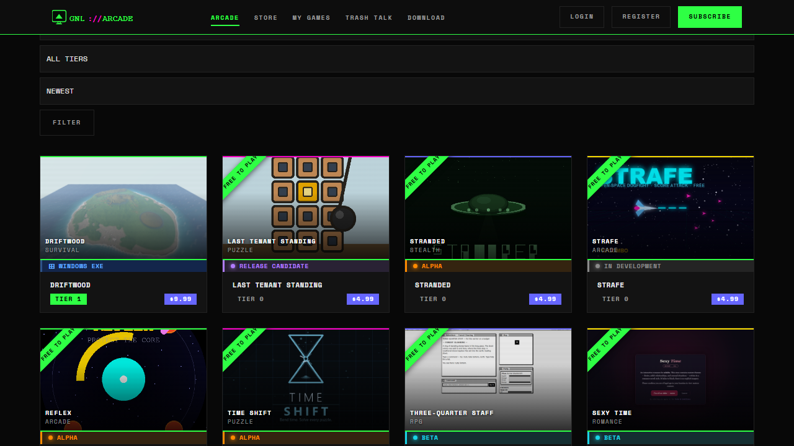The width and height of the screenshot is (794, 446).
Task: Click Release Candidate status dot on Last Tenant Standing
Action: coord(233,266)
